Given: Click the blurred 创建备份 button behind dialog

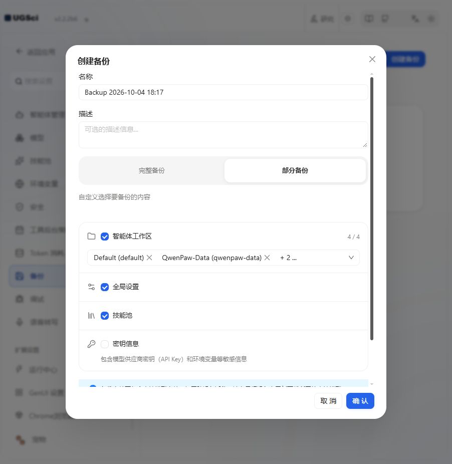Looking at the screenshot, I should click(405, 59).
